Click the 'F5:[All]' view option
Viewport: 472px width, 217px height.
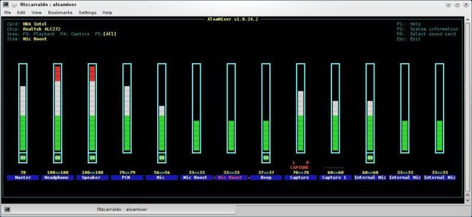tap(105, 34)
